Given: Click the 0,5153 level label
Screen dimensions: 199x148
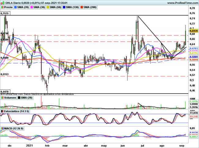Looking at the screenshot, I should pyautogui.click(x=5, y=74).
